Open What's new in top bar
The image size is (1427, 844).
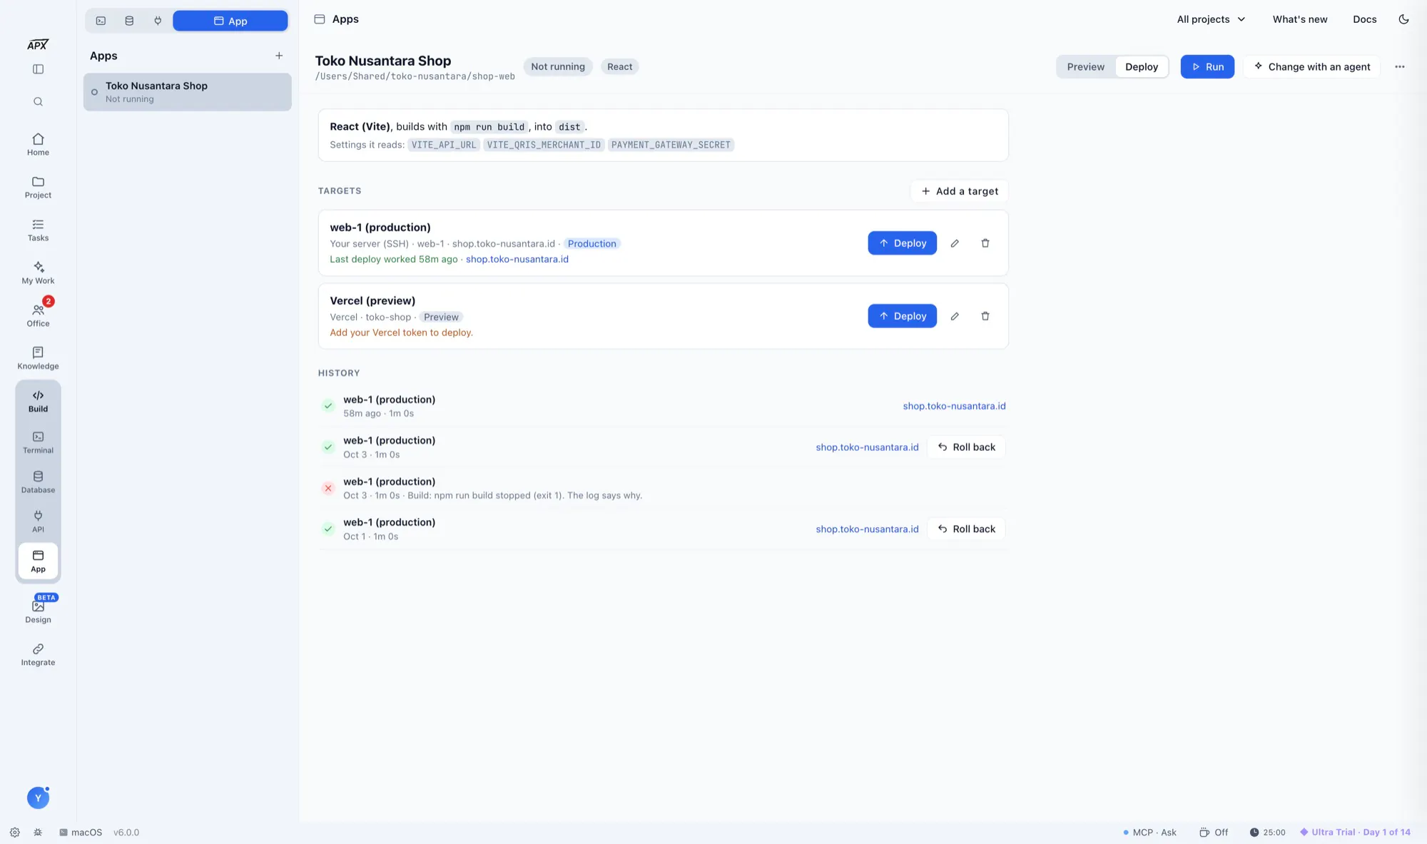point(1299,19)
